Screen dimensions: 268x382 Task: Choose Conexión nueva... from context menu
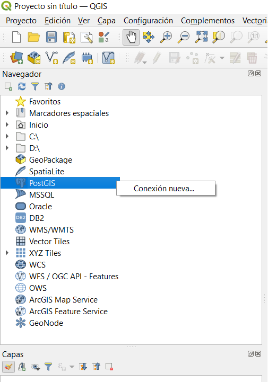click(166, 188)
